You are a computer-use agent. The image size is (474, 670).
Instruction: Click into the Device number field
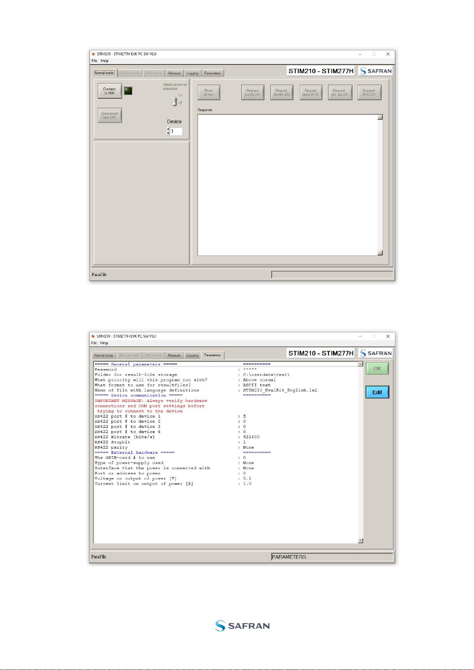click(176, 131)
